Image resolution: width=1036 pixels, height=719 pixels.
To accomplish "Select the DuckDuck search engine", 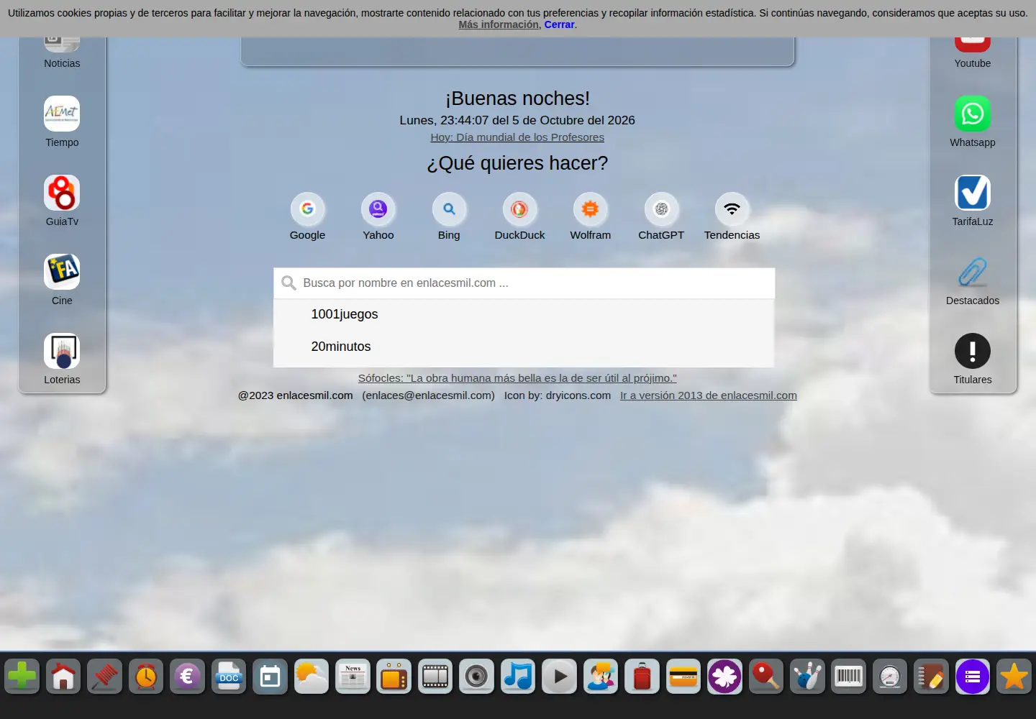I will pyautogui.click(x=519, y=209).
